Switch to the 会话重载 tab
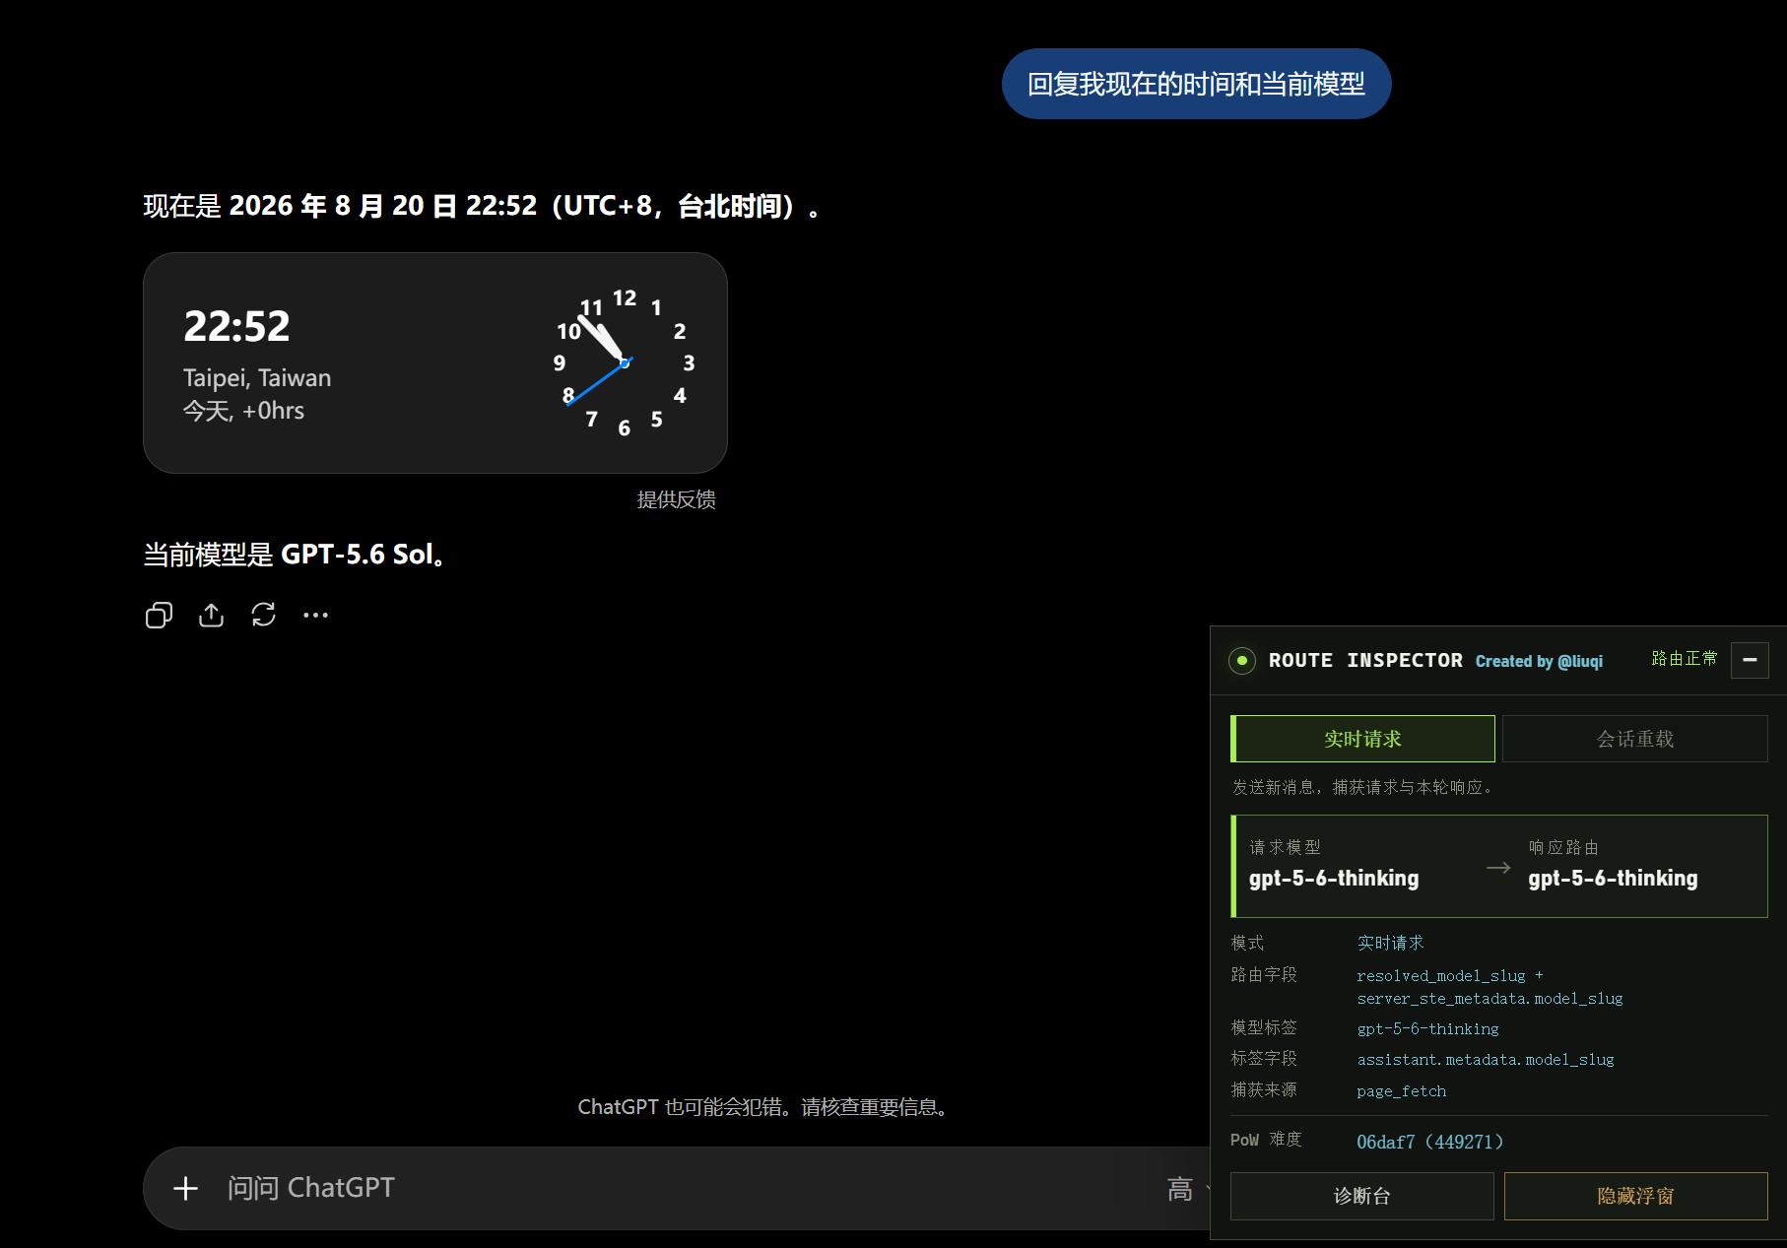The image size is (1787, 1248). pyautogui.click(x=1635, y=739)
